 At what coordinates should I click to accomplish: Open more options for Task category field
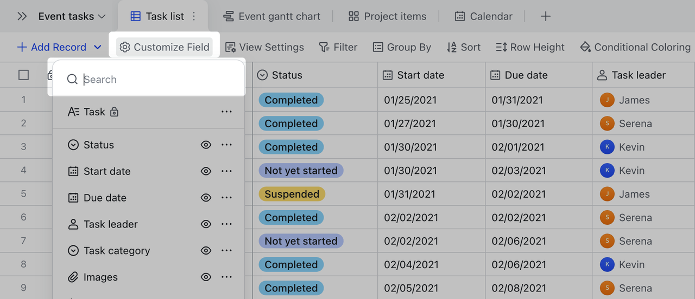pos(226,251)
